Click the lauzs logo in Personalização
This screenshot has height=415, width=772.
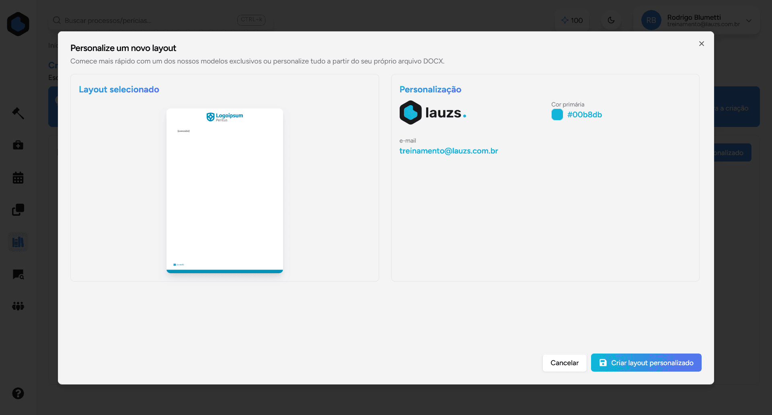point(433,112)
